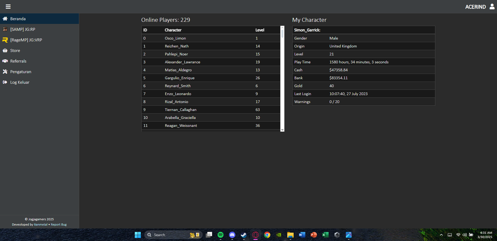Open the hamburger menu icon
Viewport: 497px width, 241px height.
point(8,7)
